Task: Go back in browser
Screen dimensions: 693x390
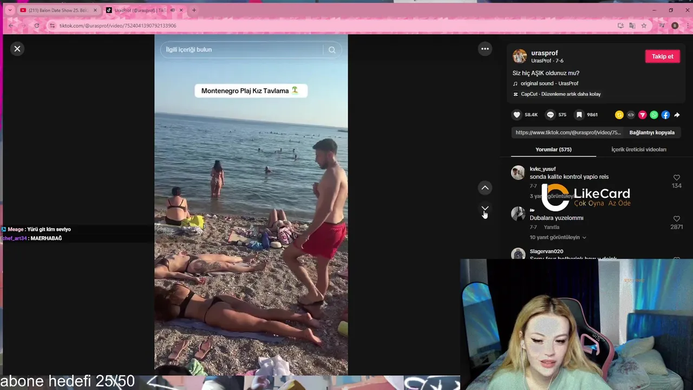Action: [x=11, y=25]
